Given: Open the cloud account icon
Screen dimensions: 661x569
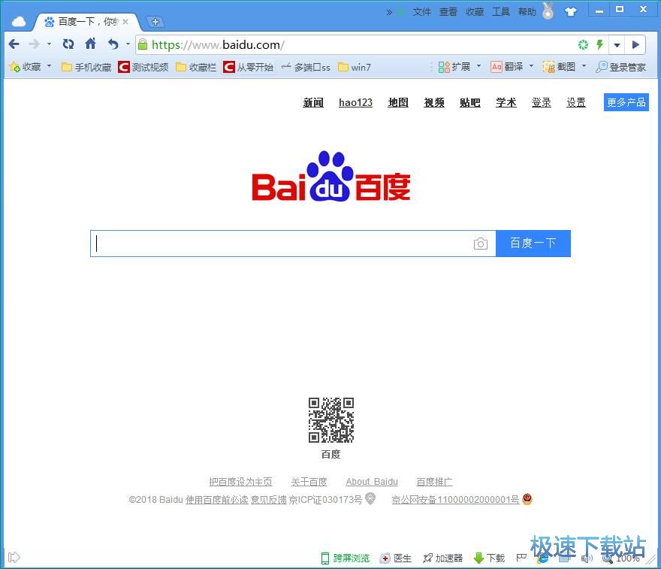Looking at the screenshot, I should (x=19, y=22).
